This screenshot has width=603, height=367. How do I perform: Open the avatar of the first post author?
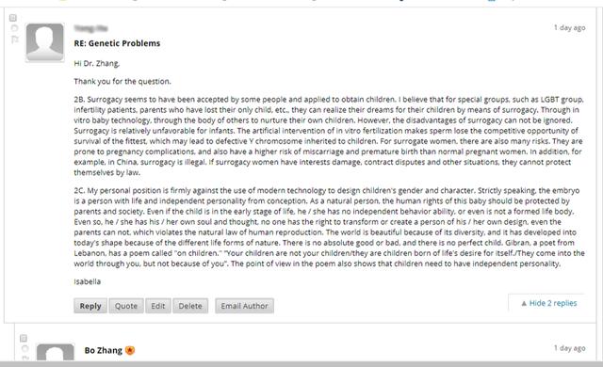coord(44,42)
